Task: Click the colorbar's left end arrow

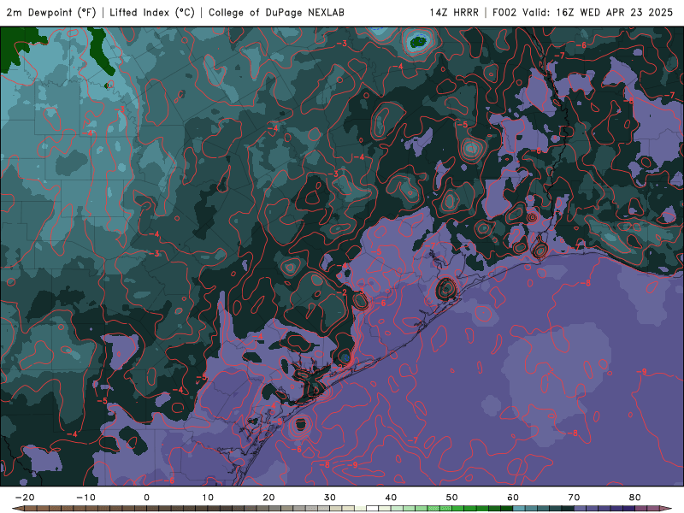Action: (18, 509)
